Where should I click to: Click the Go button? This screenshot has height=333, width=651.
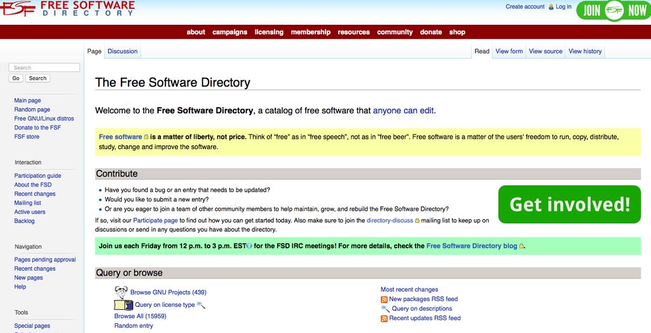pos(16,78)
